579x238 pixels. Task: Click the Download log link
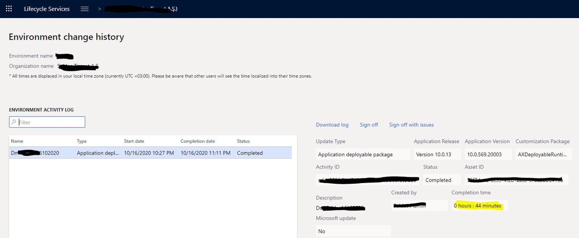coord(332,125)
